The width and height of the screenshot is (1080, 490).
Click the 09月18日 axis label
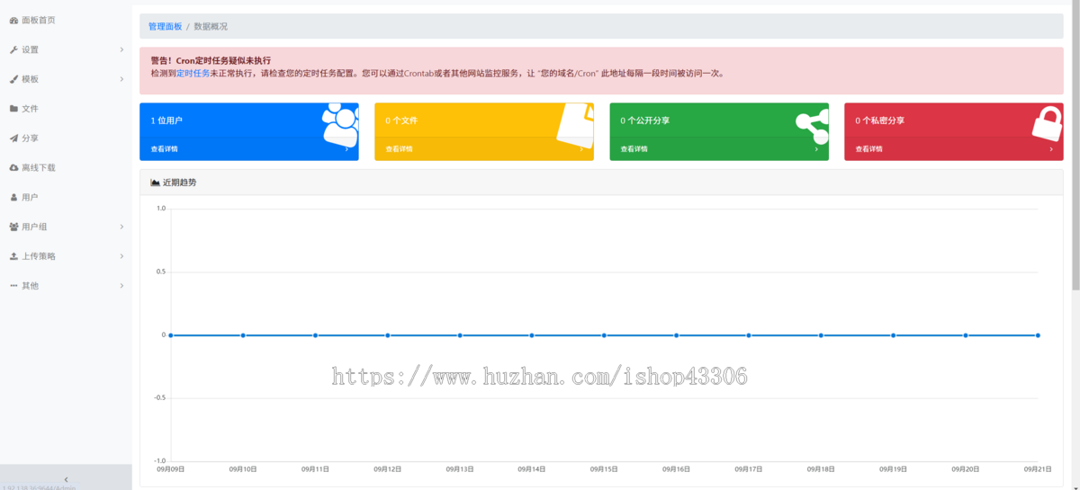821,468
